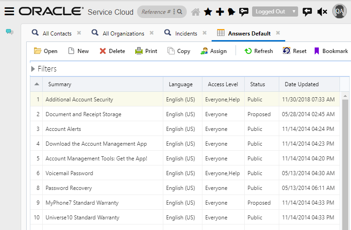Click the Home icon in header
The image size is (351, 230).
point(196,12)
